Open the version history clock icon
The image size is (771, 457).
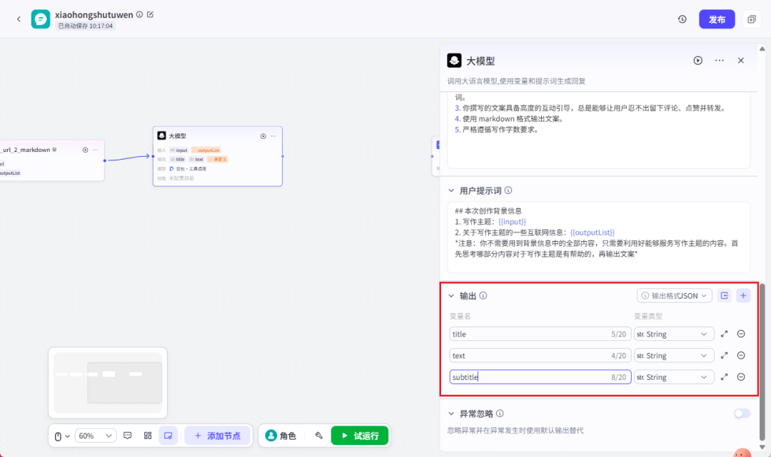click(x=682, y=19)
